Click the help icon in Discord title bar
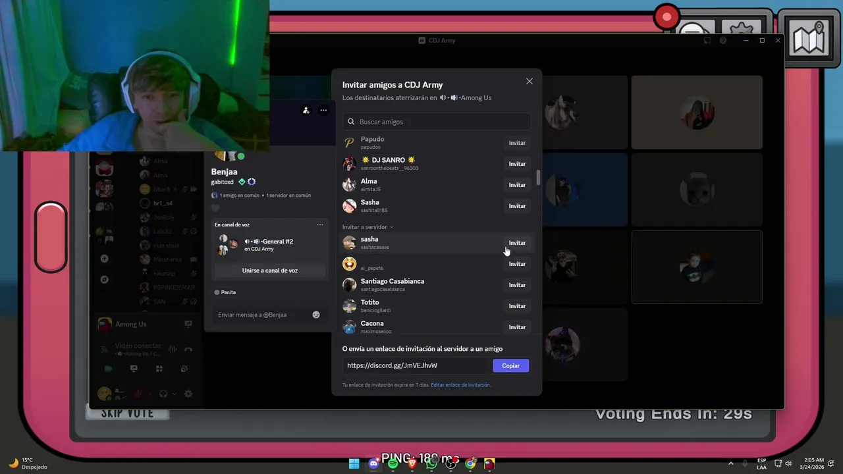Screen dimensions: 843x474 coord(723,41)
